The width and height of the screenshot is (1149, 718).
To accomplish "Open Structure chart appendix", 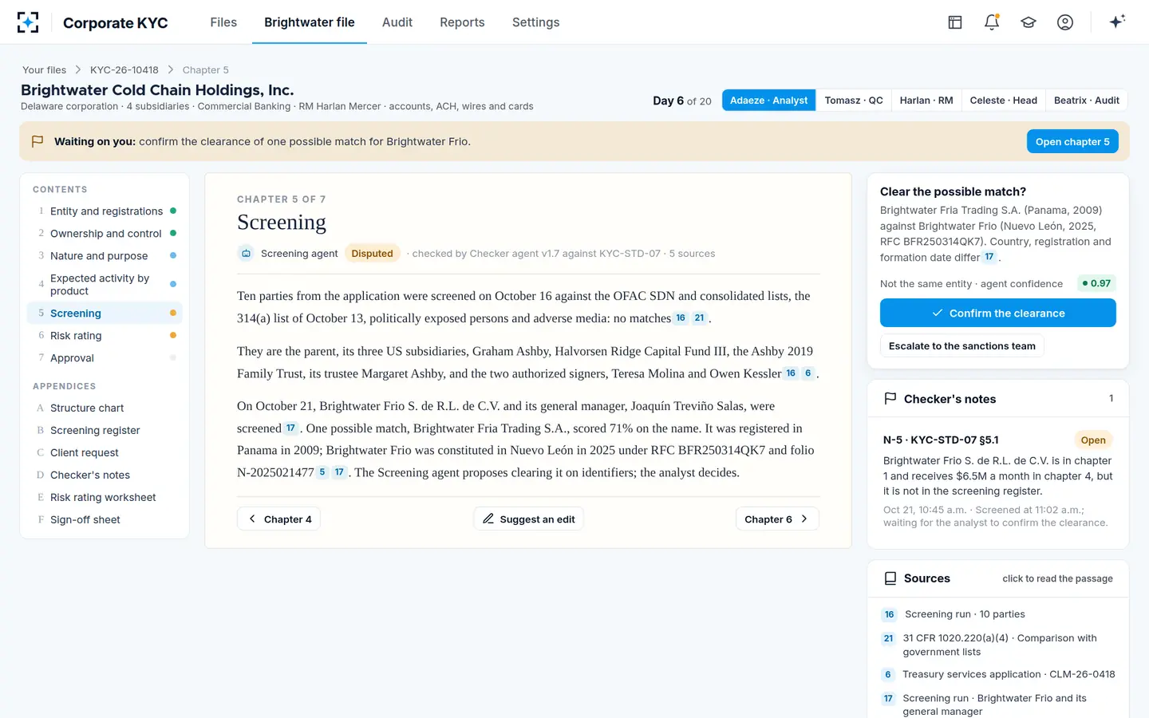I will pyautogui.click(x=105, y=408).
